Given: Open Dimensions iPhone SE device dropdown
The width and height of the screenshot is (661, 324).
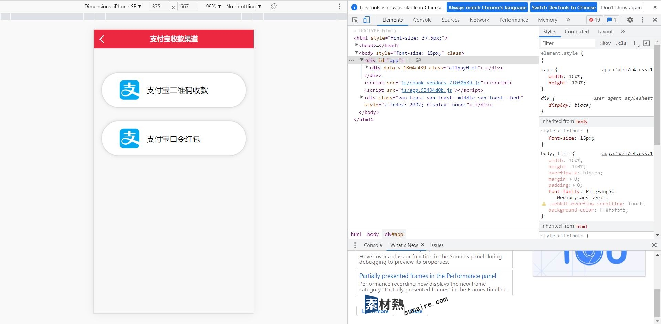Looking at the screenshot, I should click(113, 6).
